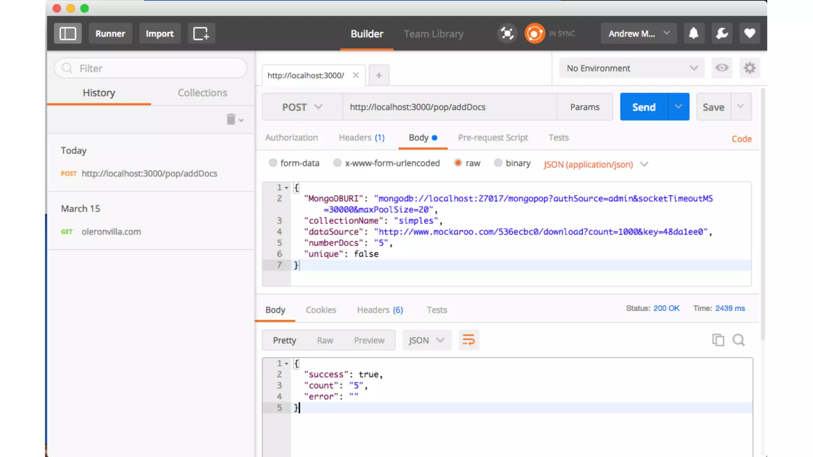The image size is (813, 457).
Task: Click the heart icon in header
Action: click(x=749, y=33)
